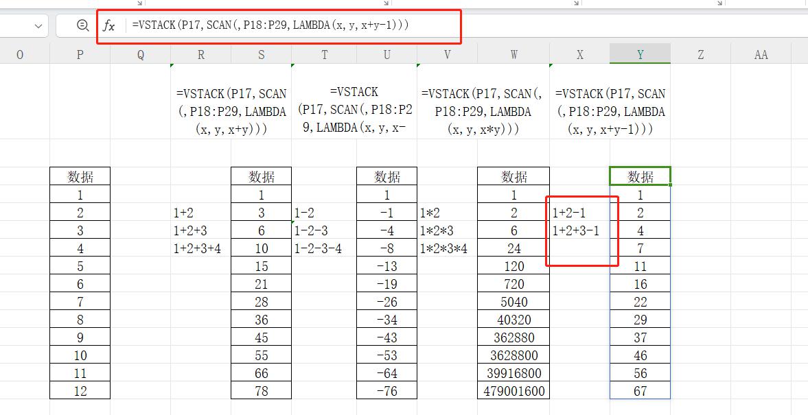The height and width of the screenshot is (415, 808).
Task: Click the cell containing 362880
Action: (513, 337)
